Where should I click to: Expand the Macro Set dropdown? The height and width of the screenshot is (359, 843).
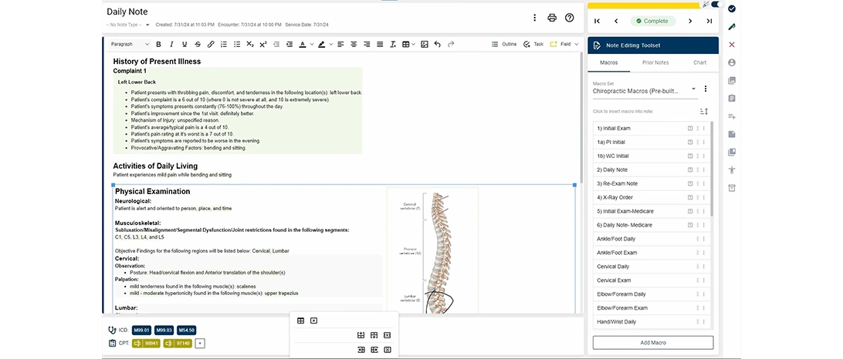(x=693, y=89)
